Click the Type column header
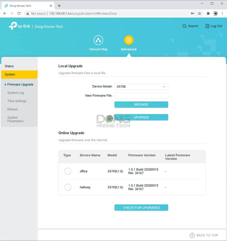 point(67,155)
